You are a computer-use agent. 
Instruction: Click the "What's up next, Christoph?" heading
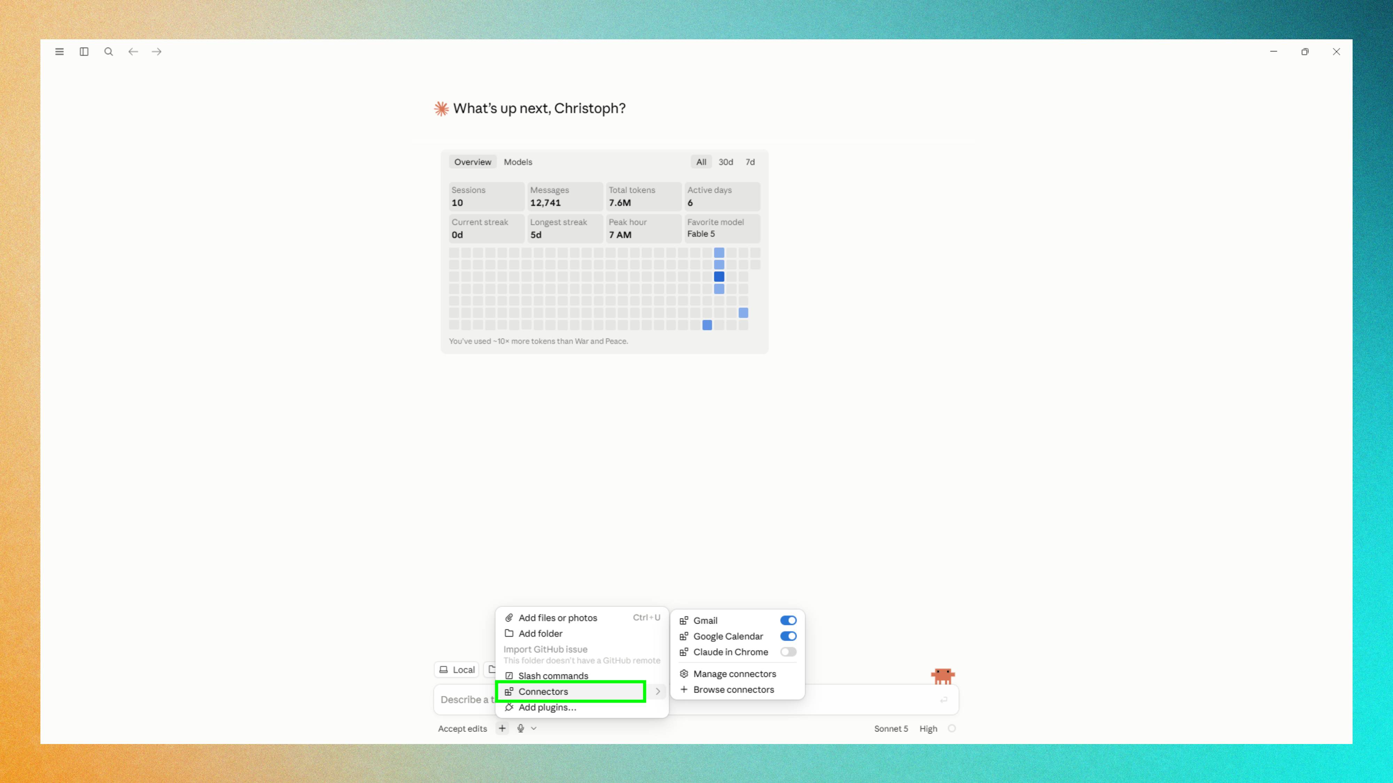539,109
